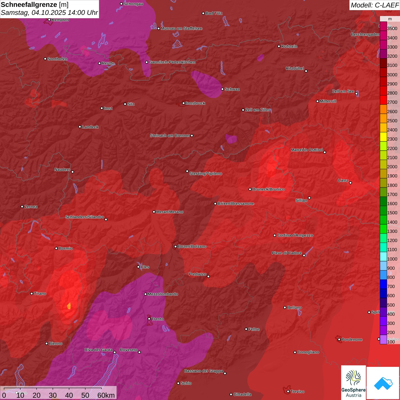Click the '30' tick on scale bar
The width and height of the screenshot is (400, 400).
53,395
